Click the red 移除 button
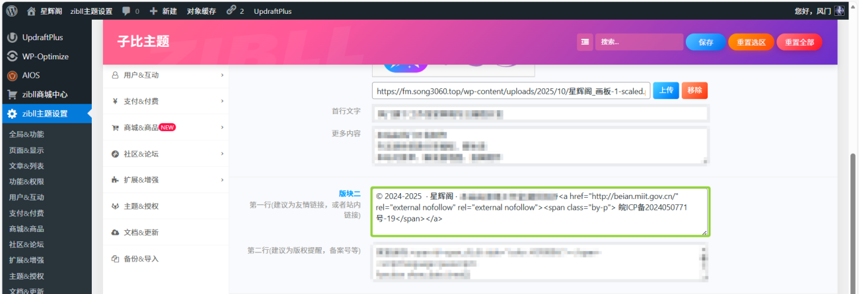 694,90
